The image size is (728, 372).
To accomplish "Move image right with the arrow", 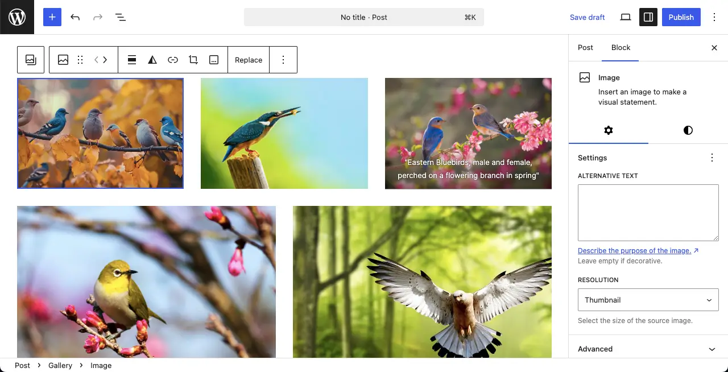I will pos(105,60).
